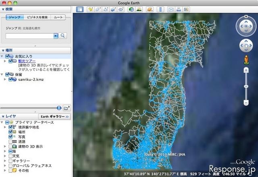The image size is (258, 177).
Task: Expand the 建物の 3D 表示 layer
Action: click(5, 146)
